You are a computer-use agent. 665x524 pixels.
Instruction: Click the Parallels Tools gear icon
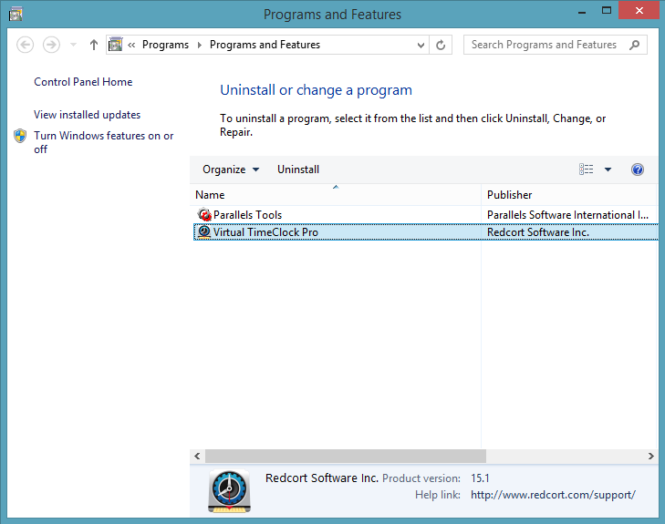[204, 215]
